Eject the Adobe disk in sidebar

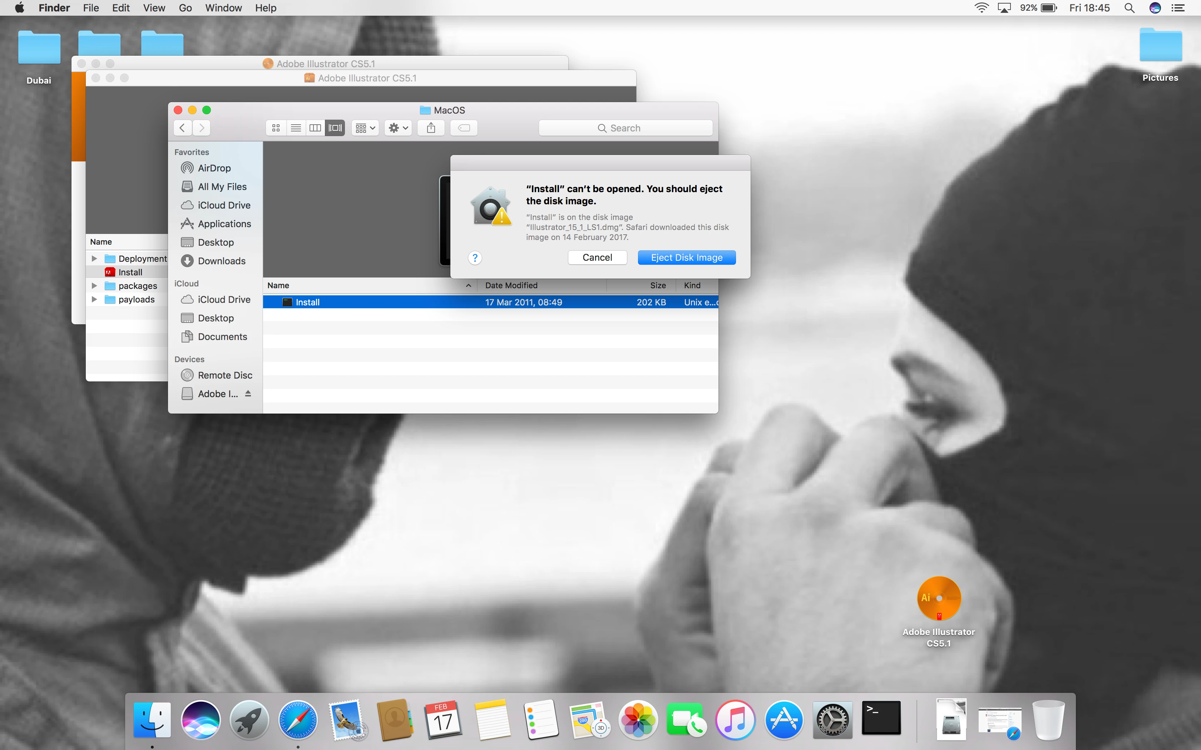click(248, 393)
